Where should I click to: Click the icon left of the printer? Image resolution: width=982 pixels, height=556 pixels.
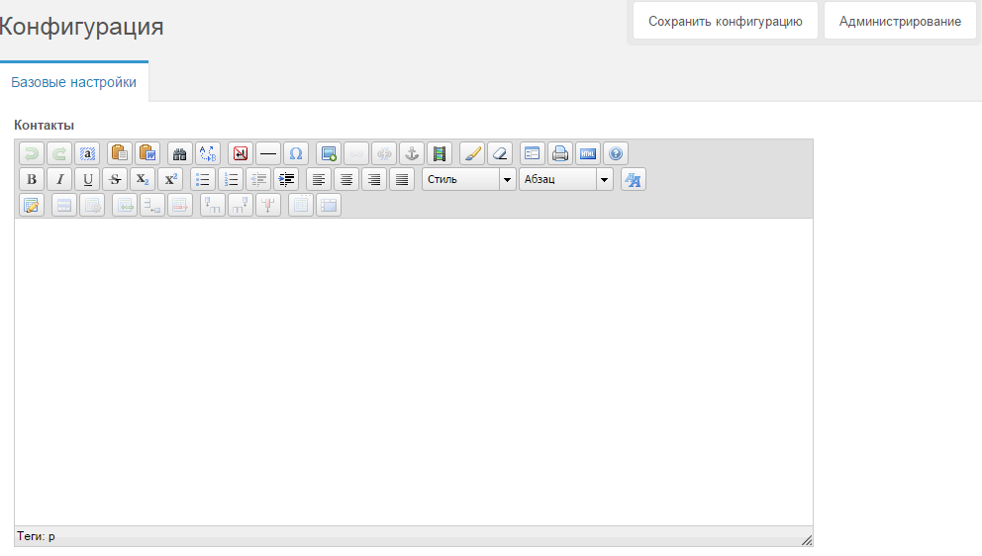coord(533,153)
